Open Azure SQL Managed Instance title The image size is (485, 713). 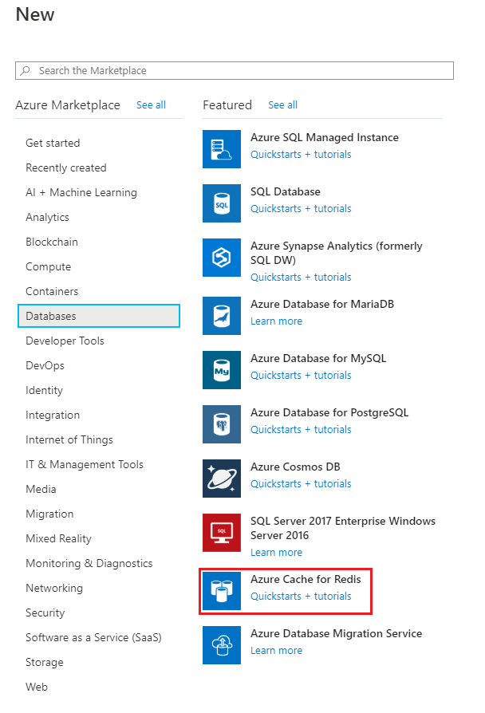point(325,137)
